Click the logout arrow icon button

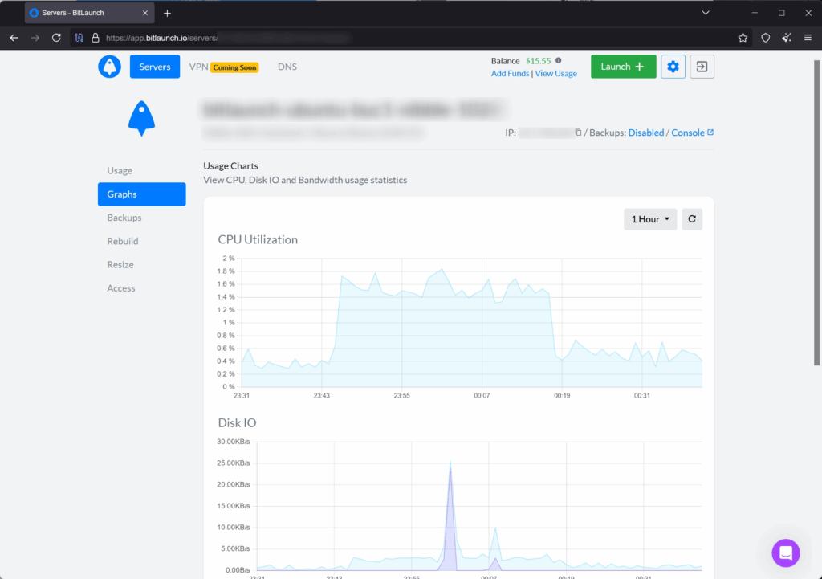702,67
